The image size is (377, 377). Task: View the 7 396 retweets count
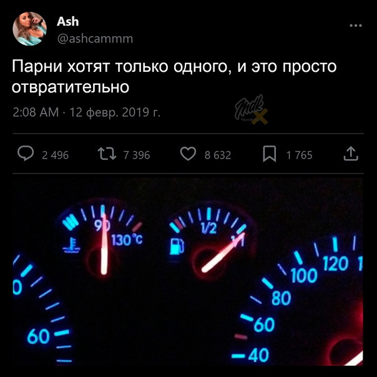click(x=137, y=155)
